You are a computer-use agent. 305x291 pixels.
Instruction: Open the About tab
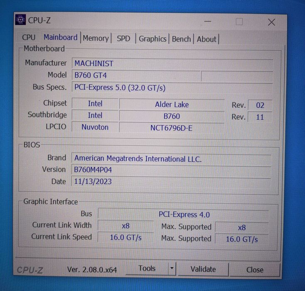point(207,39)
